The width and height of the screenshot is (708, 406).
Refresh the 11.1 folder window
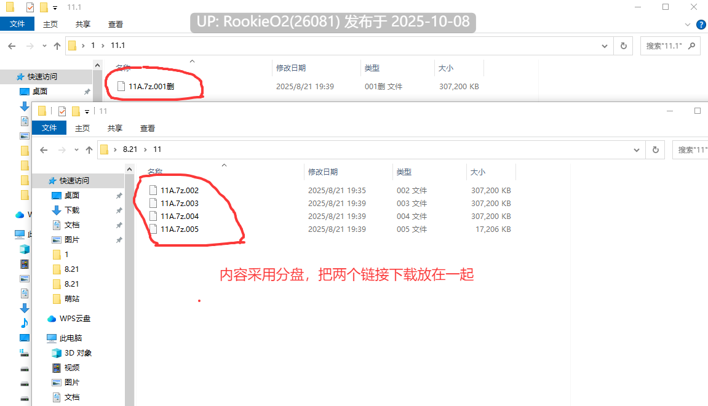[624, 46]
